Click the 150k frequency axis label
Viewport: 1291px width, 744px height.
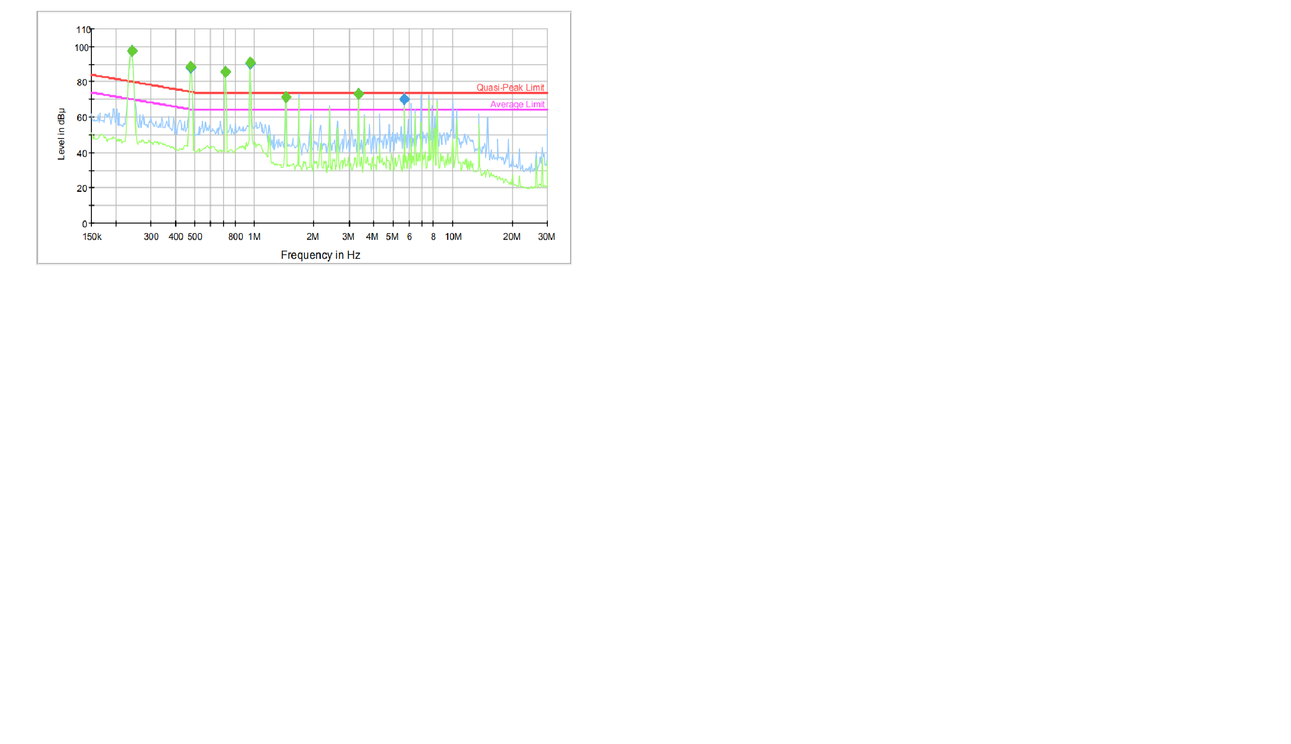click(92, 237)
